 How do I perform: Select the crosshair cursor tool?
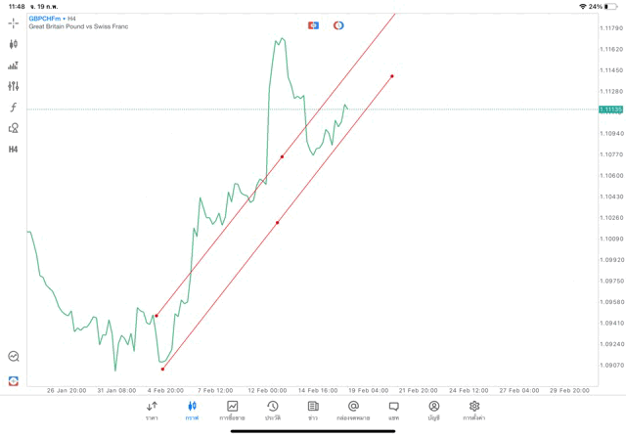point(14,22)
